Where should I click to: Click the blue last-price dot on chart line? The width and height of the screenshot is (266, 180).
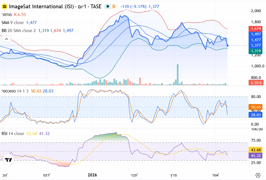pyautogui.click(x=227, y=46)
